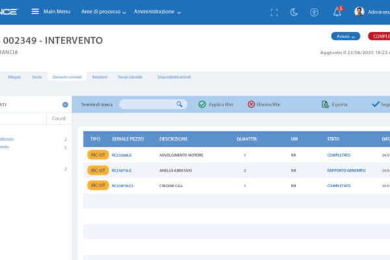Sort by UM column header
This screenshot has width=390, height=260.
(x=294, y=139)
